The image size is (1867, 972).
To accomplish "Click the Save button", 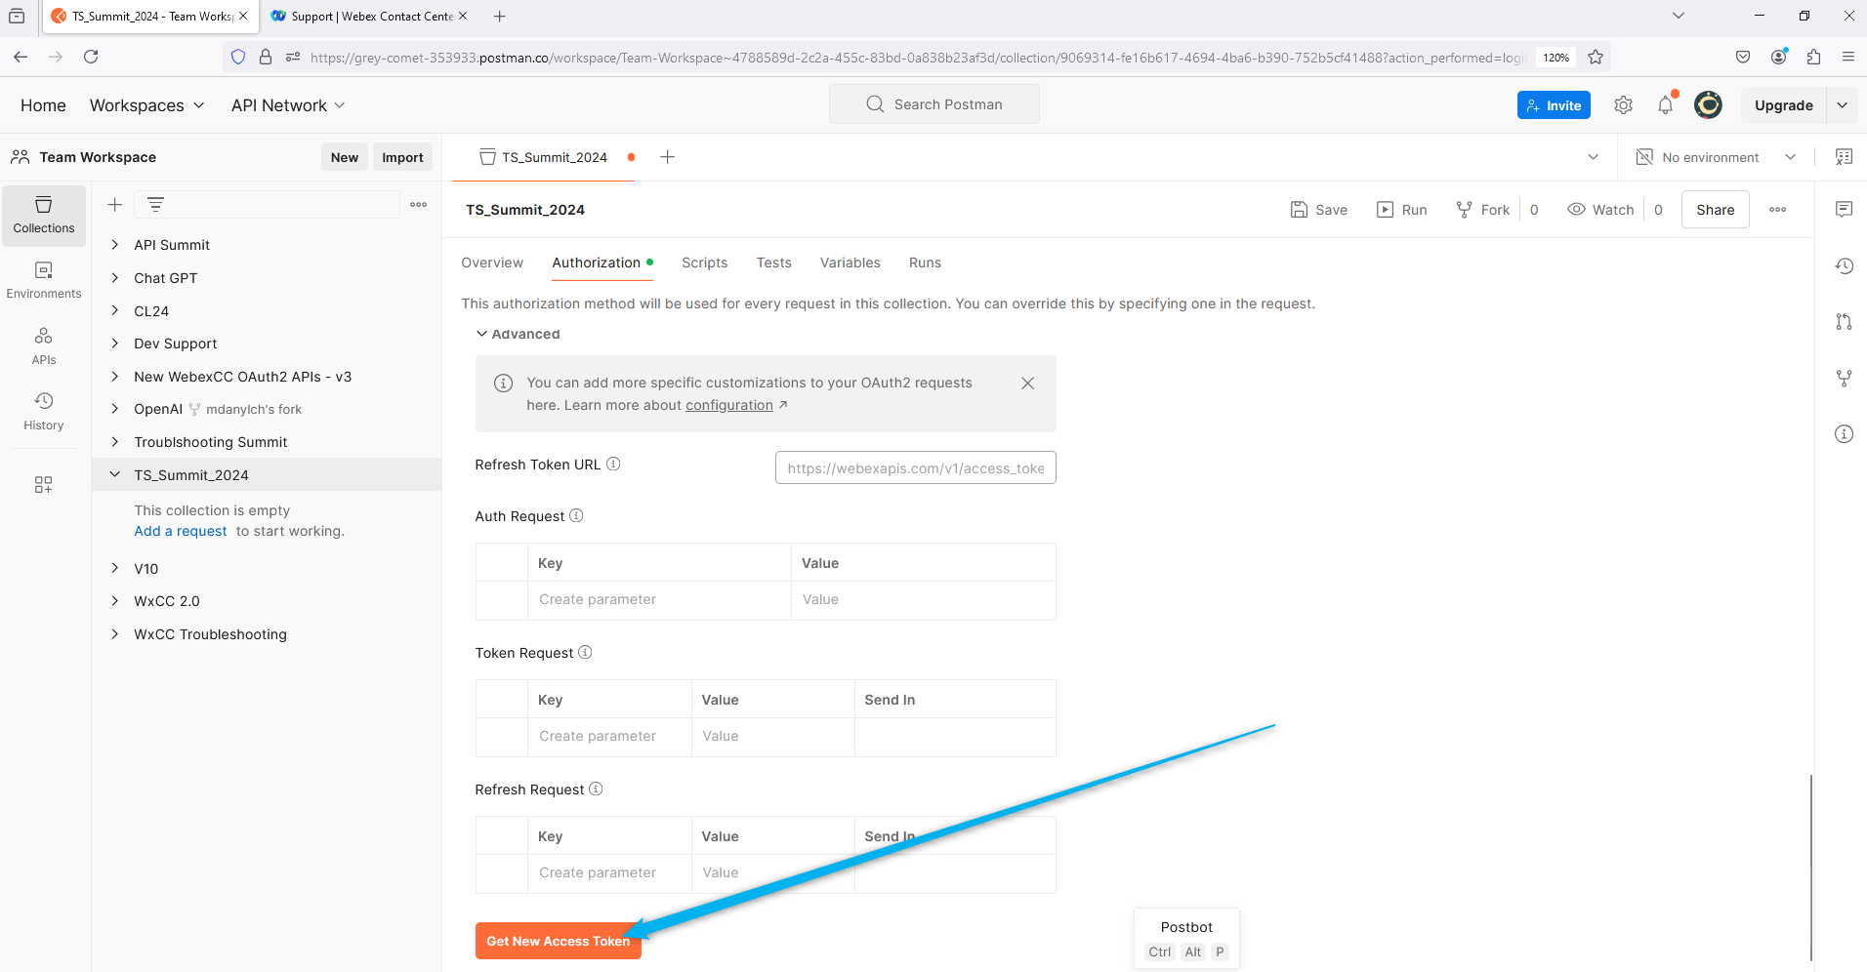I will pyautogui.click(x=1318, y=210).
